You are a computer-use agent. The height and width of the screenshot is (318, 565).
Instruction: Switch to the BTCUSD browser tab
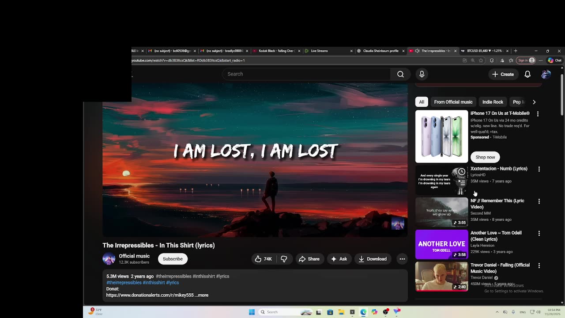(484, 51)
